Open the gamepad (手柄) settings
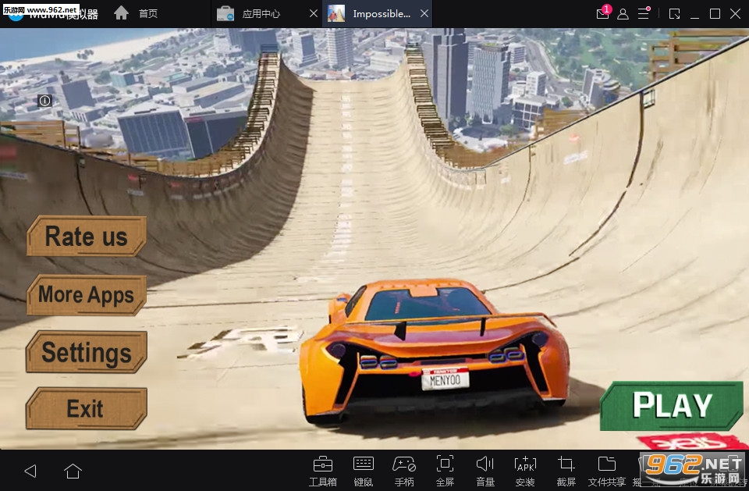This screenshot has height=491, width=749. 404,468
